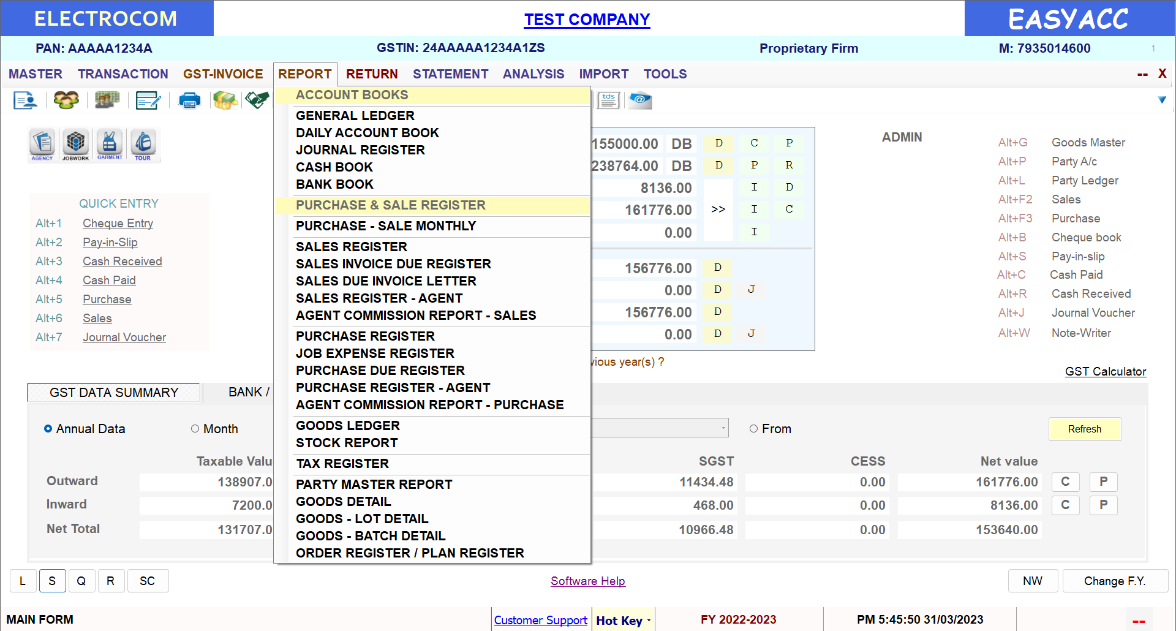
Task: Switch to GST DATA SUMMARY tab
Action: (x=114, y=393)
